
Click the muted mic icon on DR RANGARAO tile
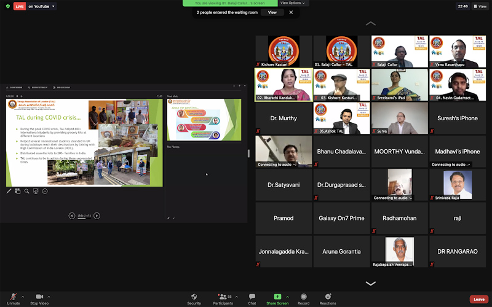tap(432, 265)
